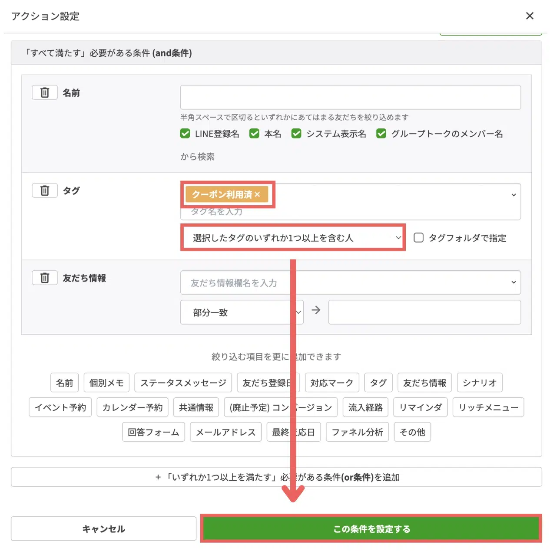This screenshot has width=550, height=551.
Task: Delete the タグ condition with trash icon
Action: pos(45,190)
